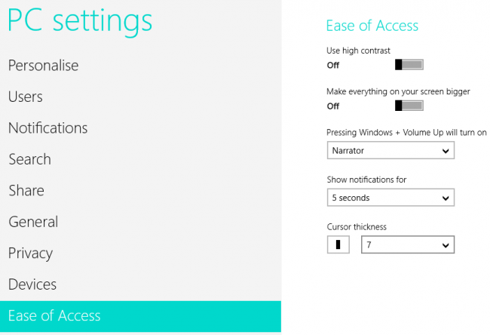Enable the high contrast toggle

(x=409, y=65)
